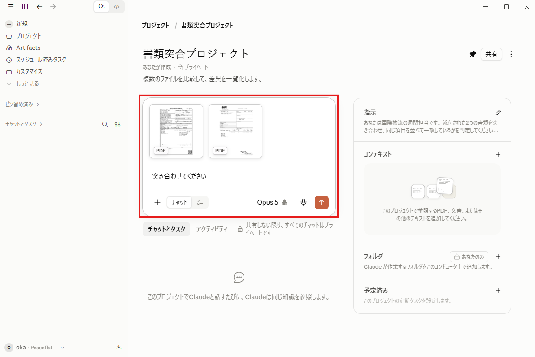Select チャット mode in the composer

[x=179, y=202]
